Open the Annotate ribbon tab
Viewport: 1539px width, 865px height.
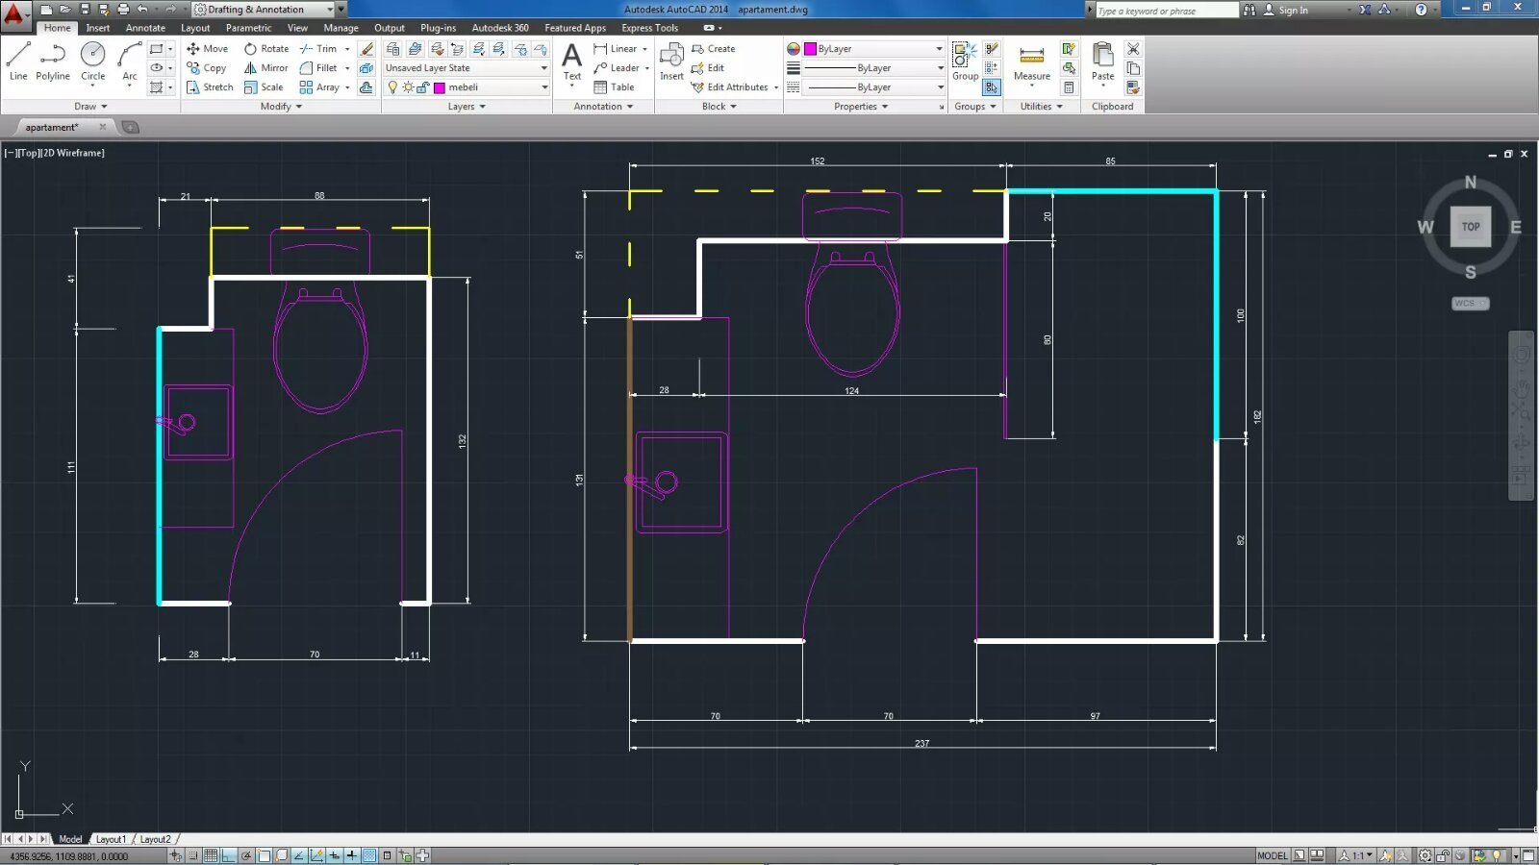click(x=145, y=28)
